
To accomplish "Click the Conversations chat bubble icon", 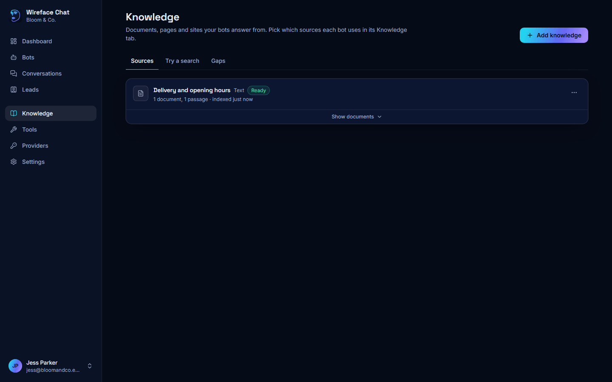I will click(14, 73).
